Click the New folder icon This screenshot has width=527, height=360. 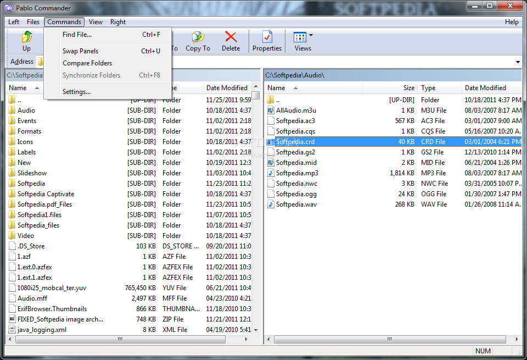(12, 163)
